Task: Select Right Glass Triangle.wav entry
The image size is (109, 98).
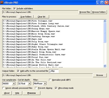Action: pos(33,44)
